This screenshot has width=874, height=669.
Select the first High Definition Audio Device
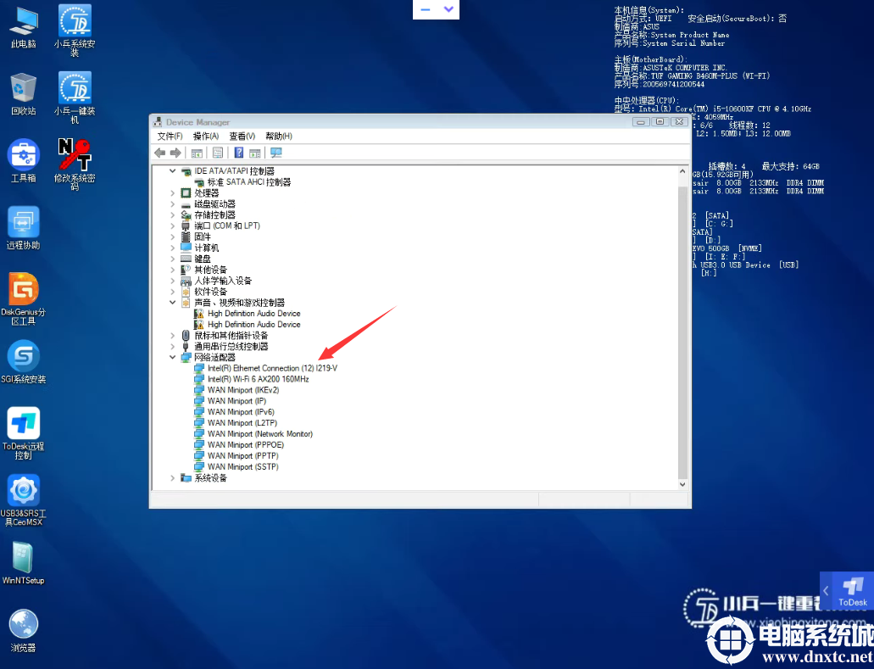click(253, 314)
